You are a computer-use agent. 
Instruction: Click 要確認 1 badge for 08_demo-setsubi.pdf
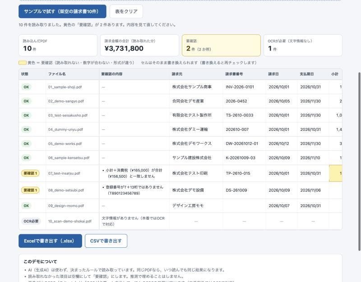[x=30, y=190]
